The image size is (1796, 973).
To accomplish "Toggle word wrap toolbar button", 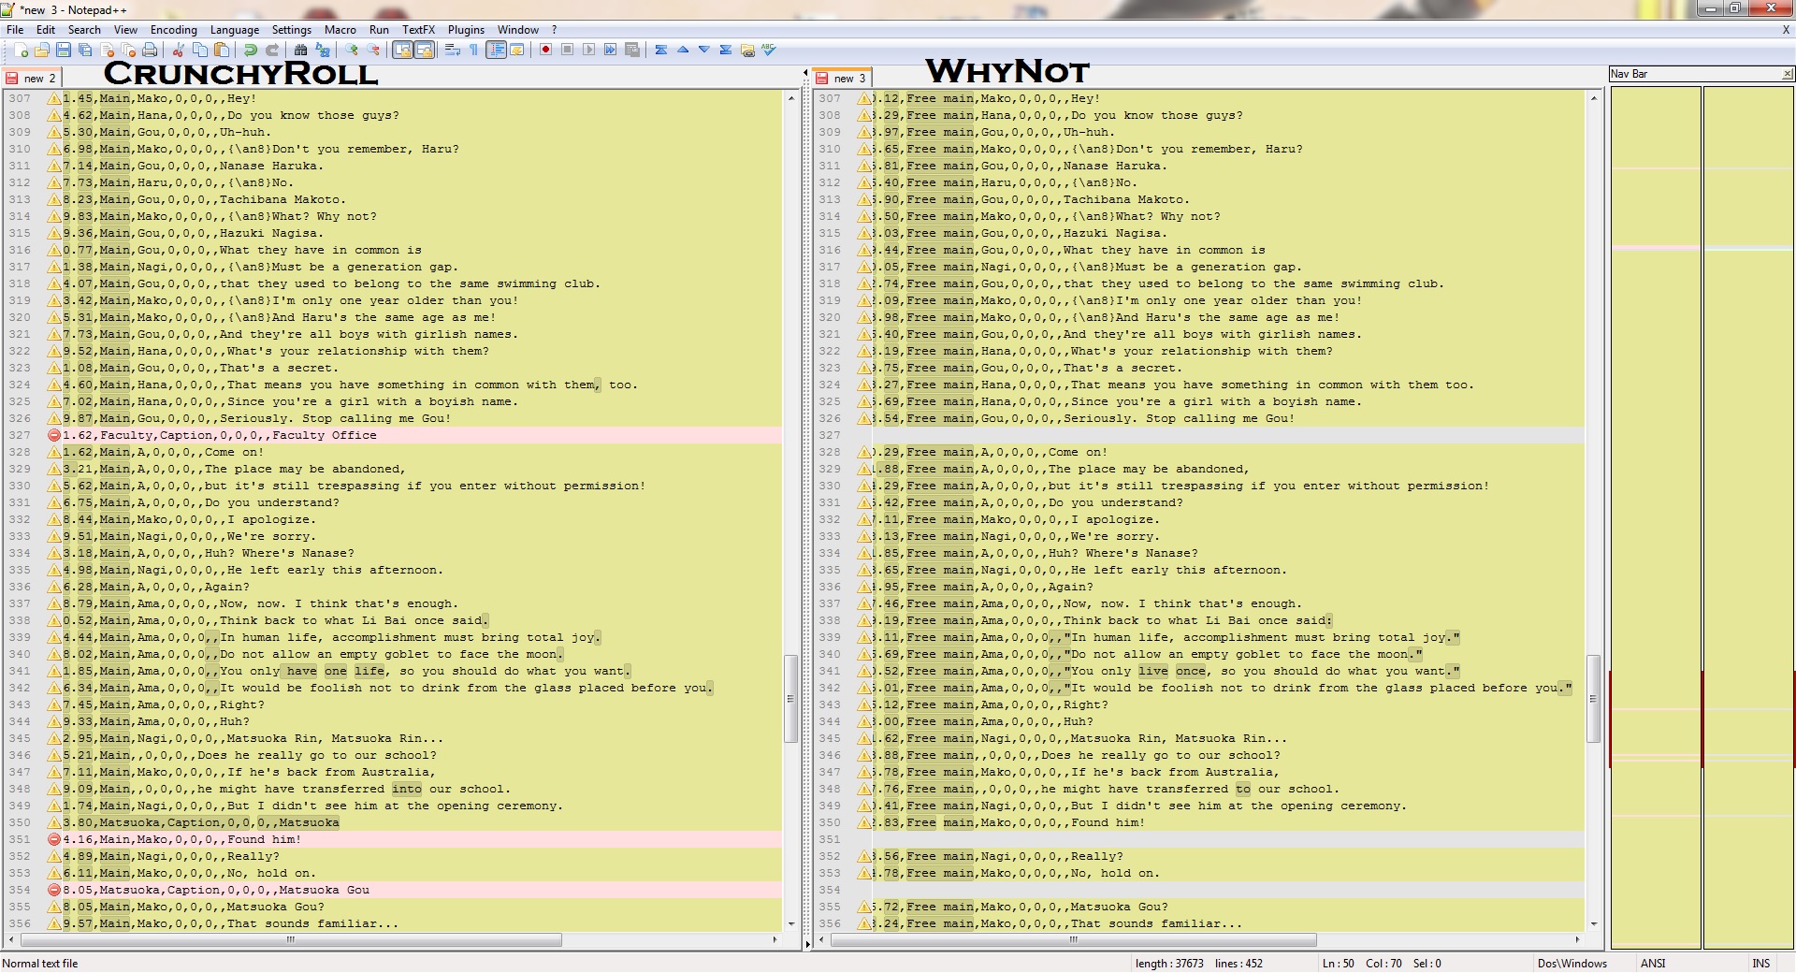I will pos(453,50).
